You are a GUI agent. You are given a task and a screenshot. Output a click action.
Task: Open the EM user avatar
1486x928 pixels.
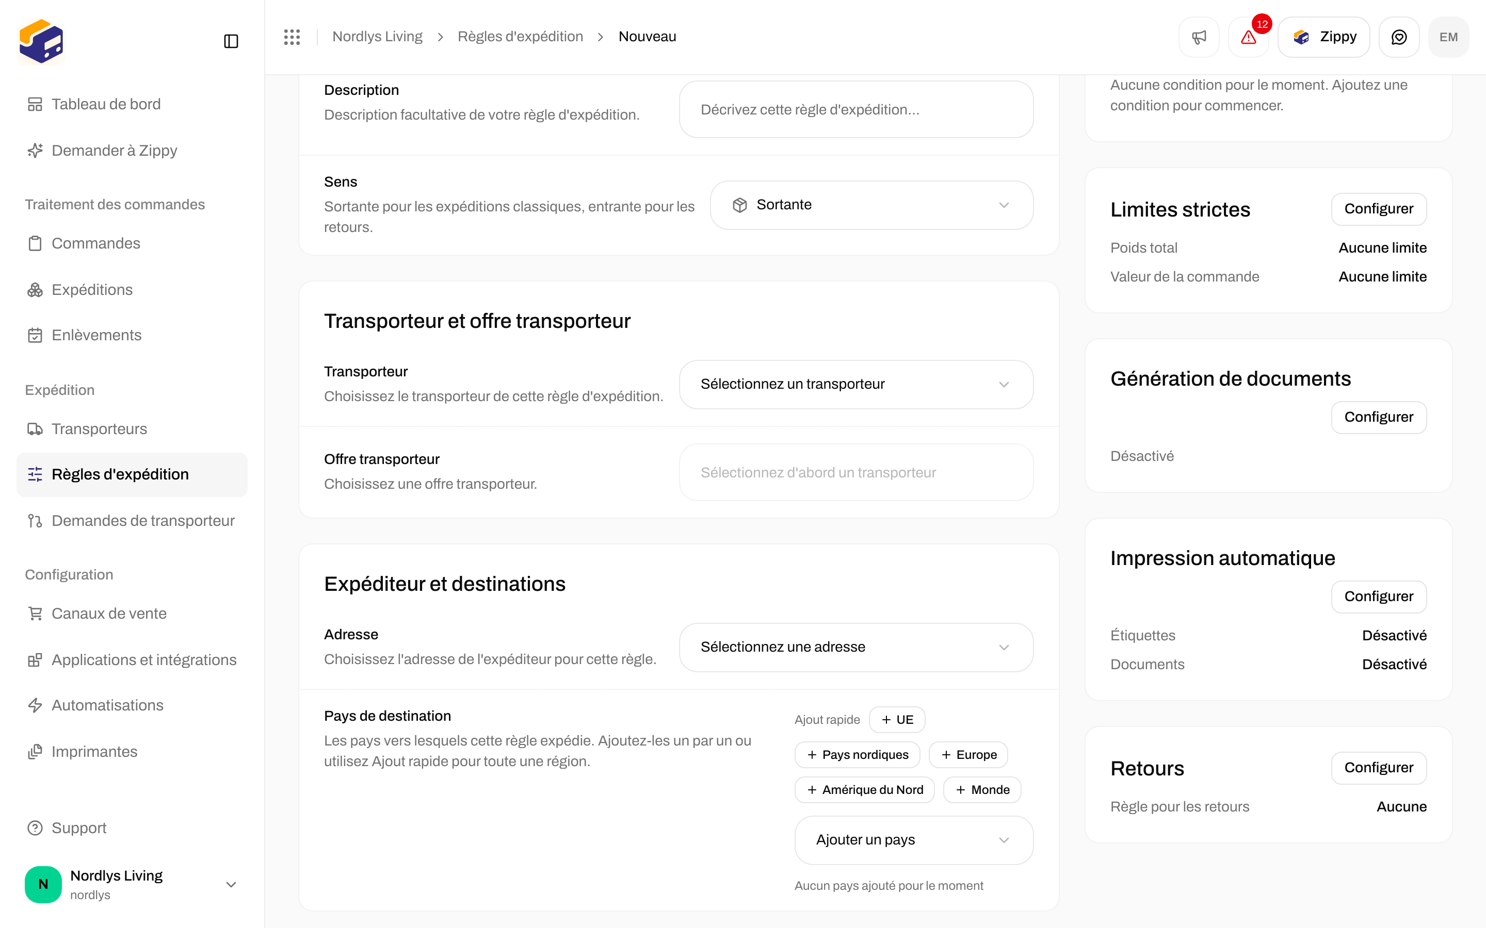pos(1448,37)
